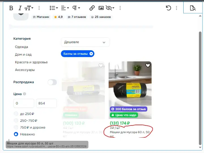
Task: Toggle bold formatting in the editor toolbar
Action: pos(11,8)
